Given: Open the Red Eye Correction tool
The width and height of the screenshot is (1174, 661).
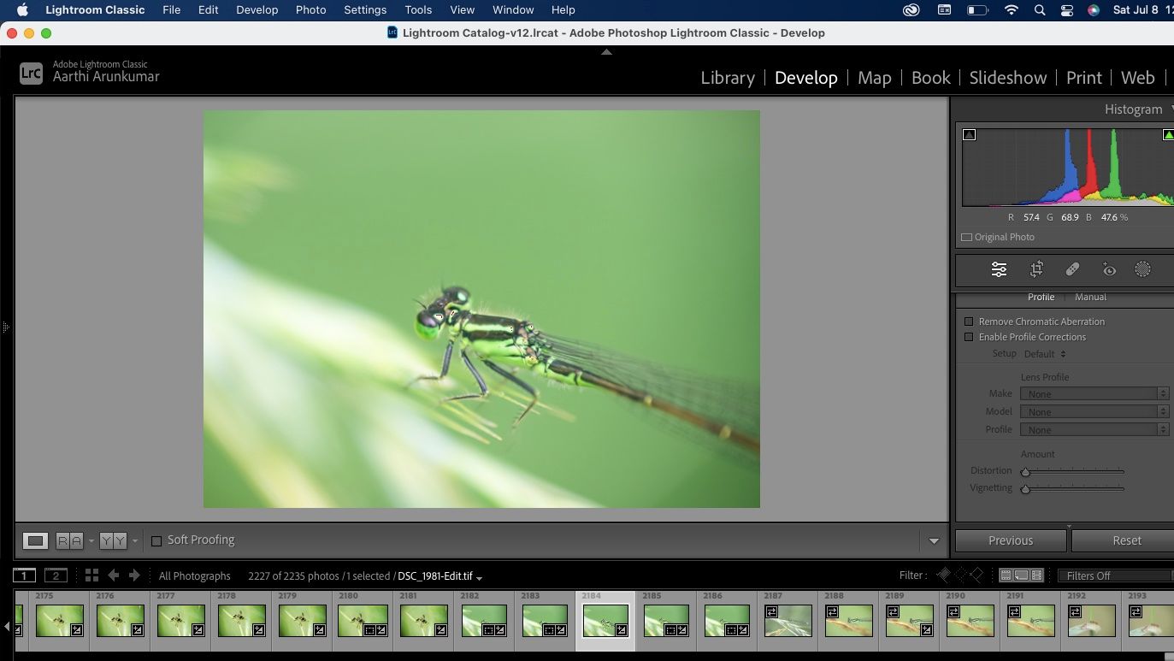Looking at the screenshot, I should (x=1109, y=269).
